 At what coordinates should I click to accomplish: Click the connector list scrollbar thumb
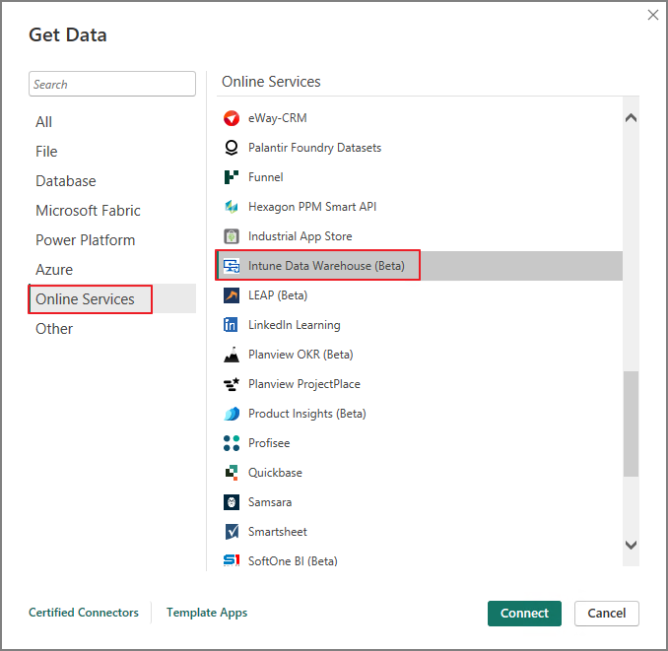pos(631,424)
